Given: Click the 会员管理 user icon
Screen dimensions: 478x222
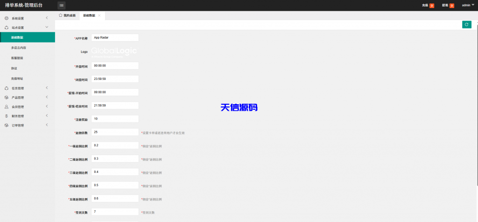Looking at the screenshot, I should click(6, 107).
